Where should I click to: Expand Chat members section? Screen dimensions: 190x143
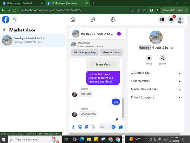[156, 81]
